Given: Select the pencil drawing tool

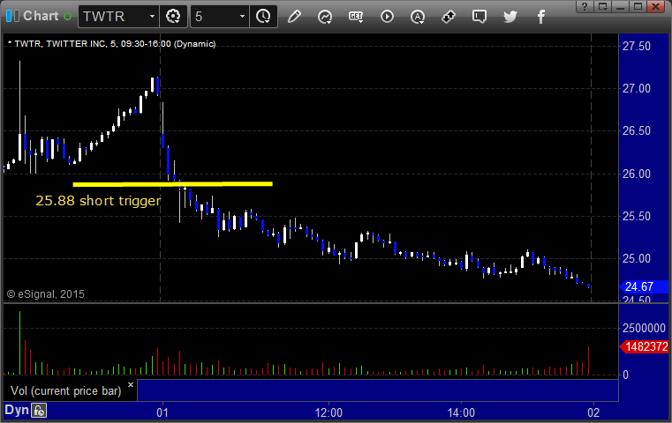Looking at the screenshot, I should click(294, 16).
